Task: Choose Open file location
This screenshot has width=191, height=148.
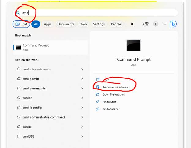Action: [113, 94]
